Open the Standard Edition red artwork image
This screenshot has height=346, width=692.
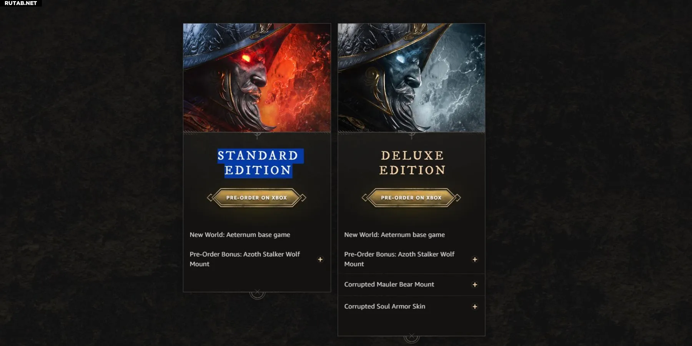pos(257,78)
